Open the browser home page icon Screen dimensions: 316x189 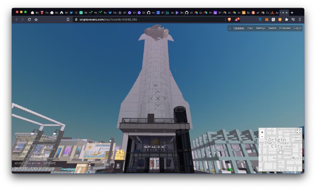click(36, 19)
